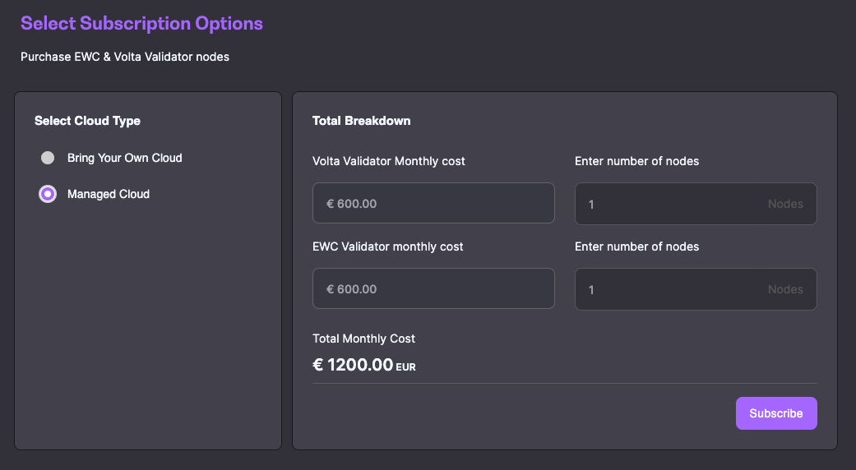This screenshot has width=856, height=470.
Task: Click the Nodes suffix in EWC nodes field
Action: tap(785, 289)
